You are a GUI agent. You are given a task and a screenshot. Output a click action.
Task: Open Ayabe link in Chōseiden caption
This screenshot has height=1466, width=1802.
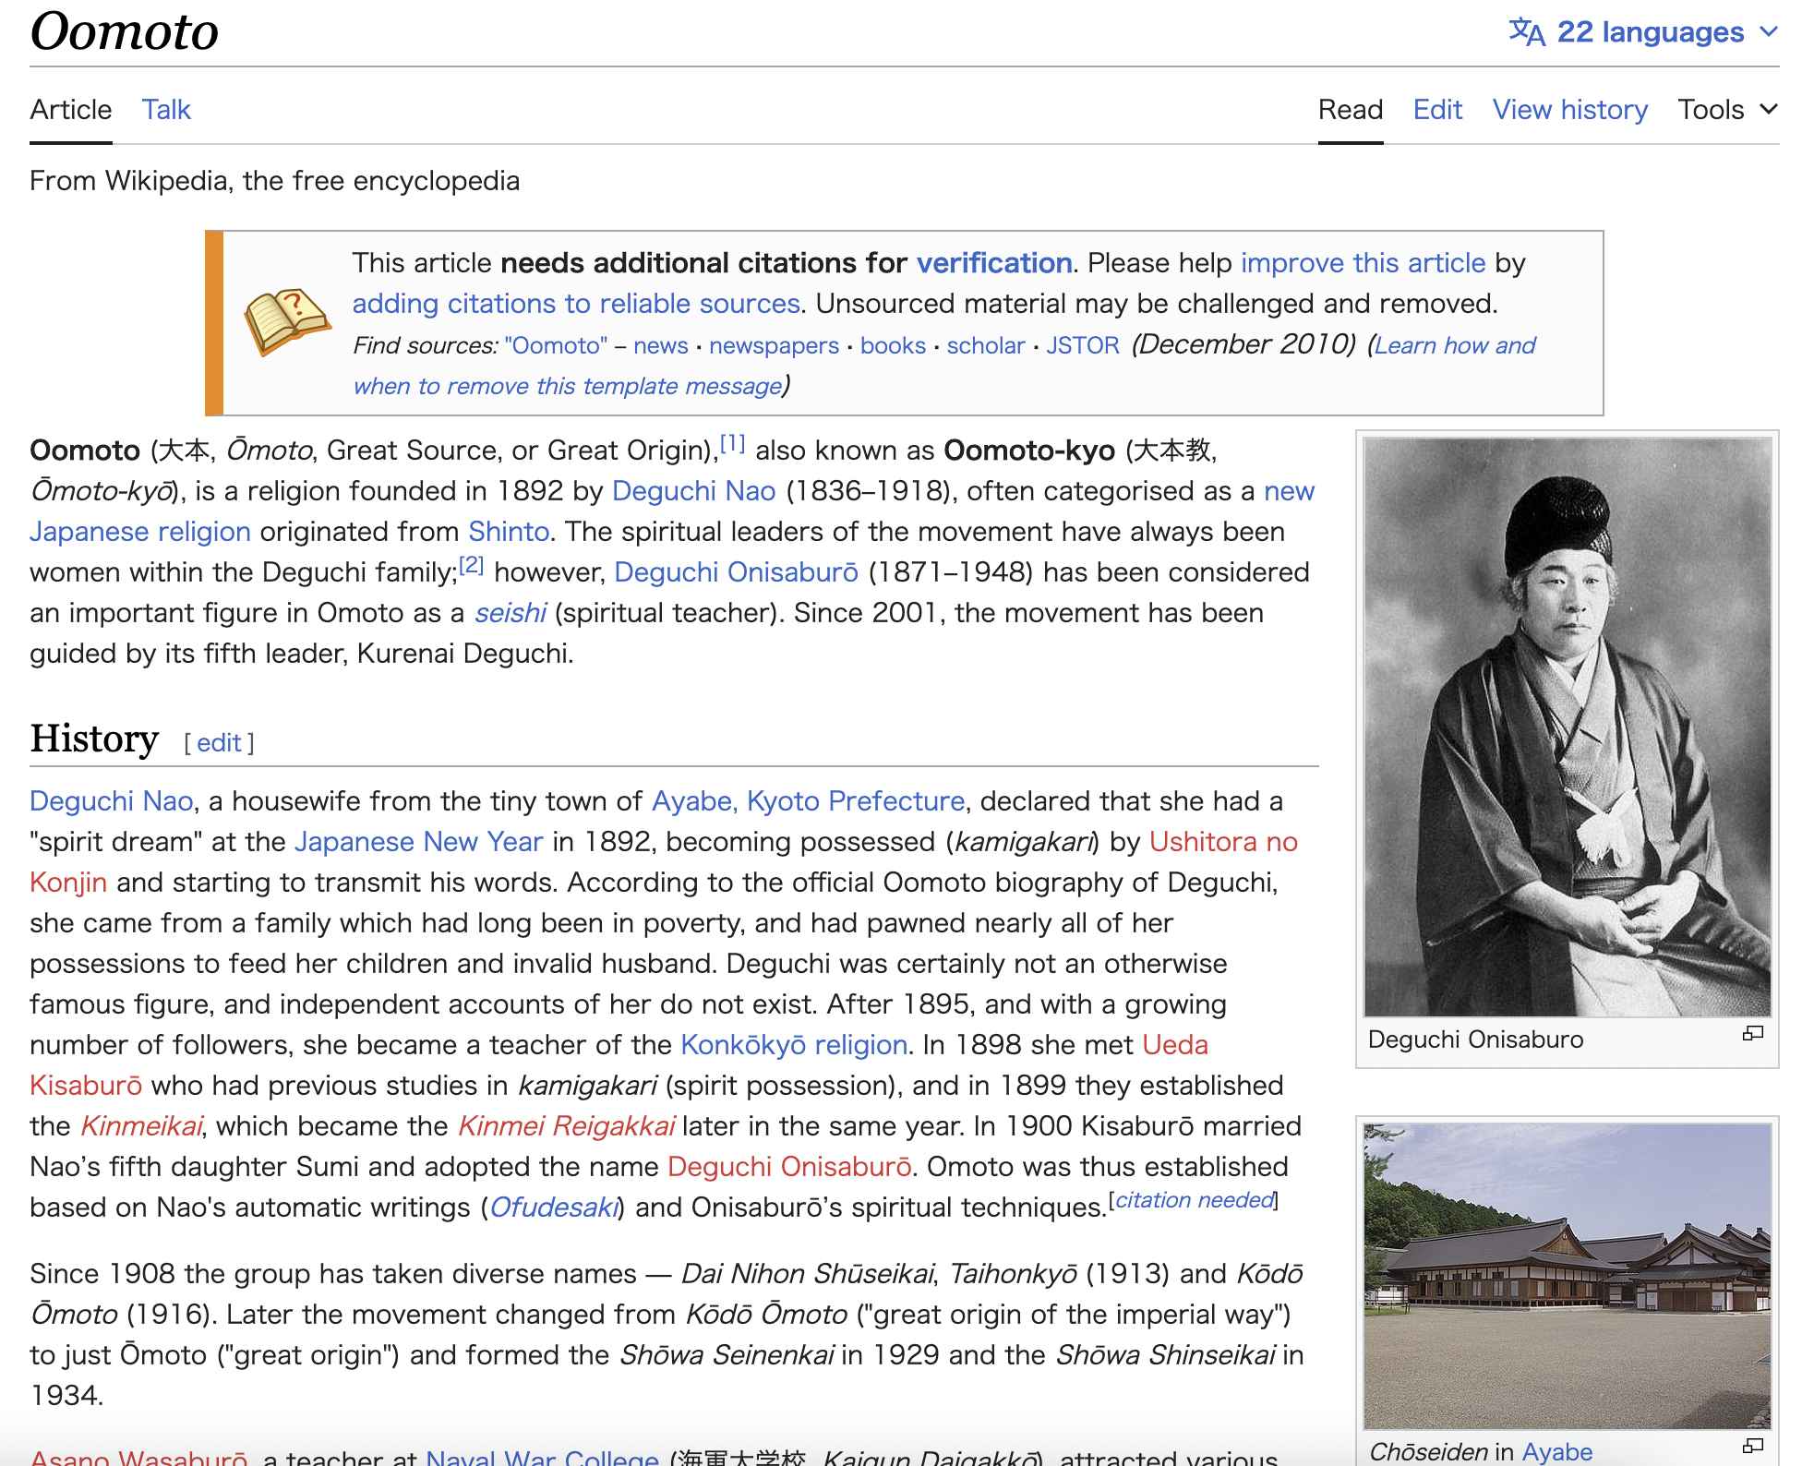[x=1556, y=1452]
